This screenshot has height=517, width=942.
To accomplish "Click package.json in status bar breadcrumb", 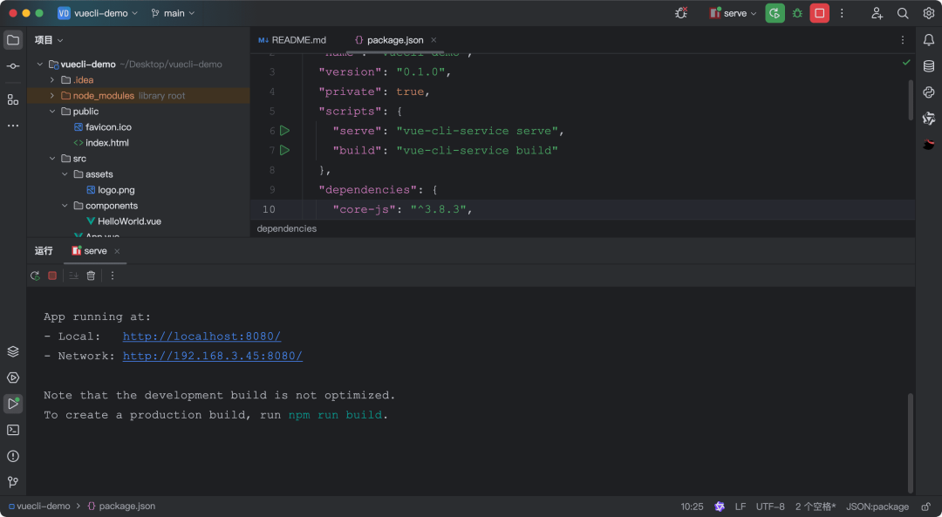I will coord(121,507).
